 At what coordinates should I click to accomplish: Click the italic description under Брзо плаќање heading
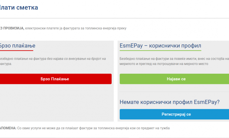(53, 59)
